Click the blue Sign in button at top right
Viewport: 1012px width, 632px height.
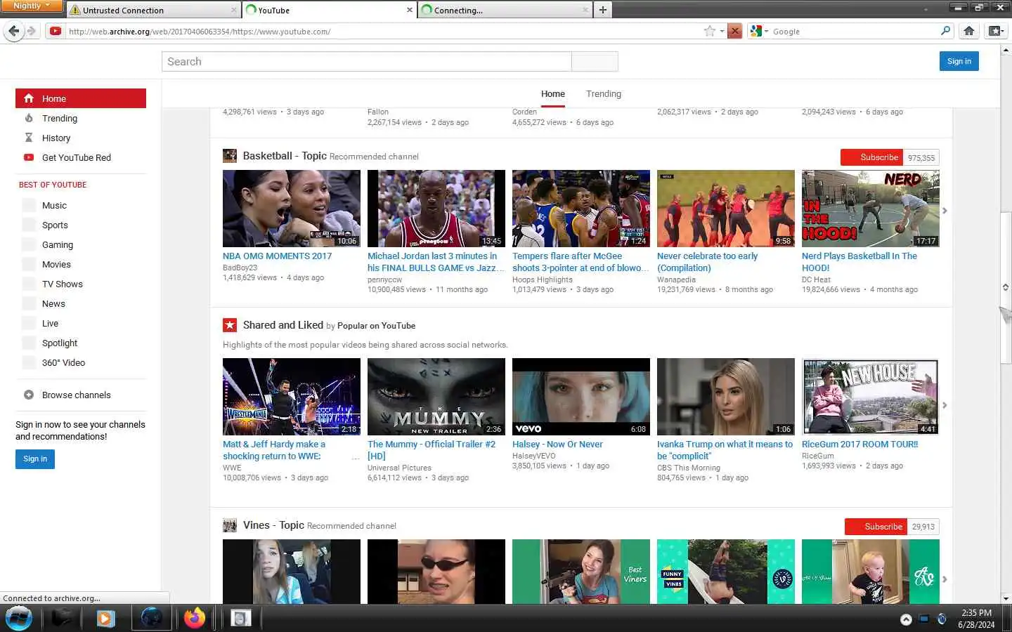959,61
